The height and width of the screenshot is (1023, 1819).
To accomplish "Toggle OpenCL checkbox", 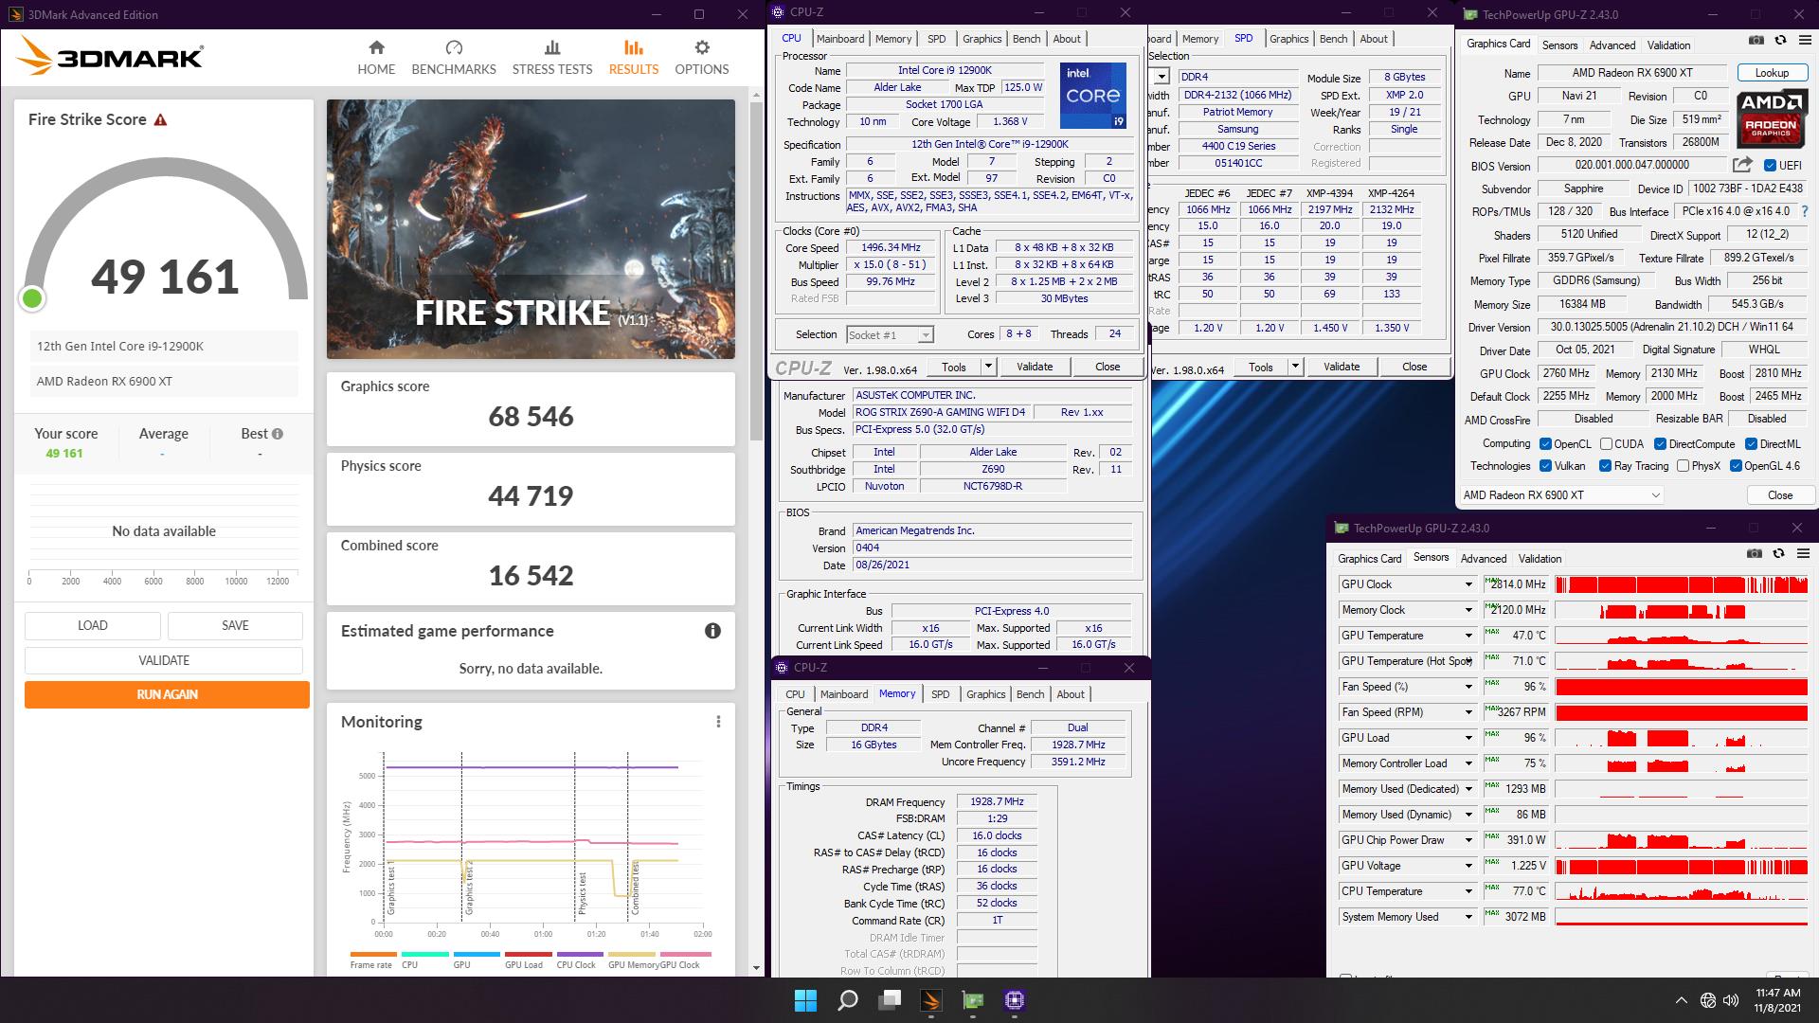I will click(1545, 444).
